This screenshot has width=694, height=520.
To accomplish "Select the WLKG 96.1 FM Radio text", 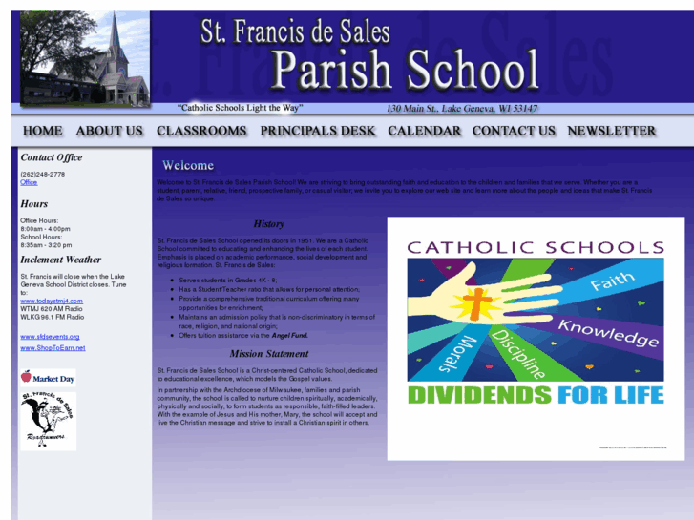I will tap(53, 318).
